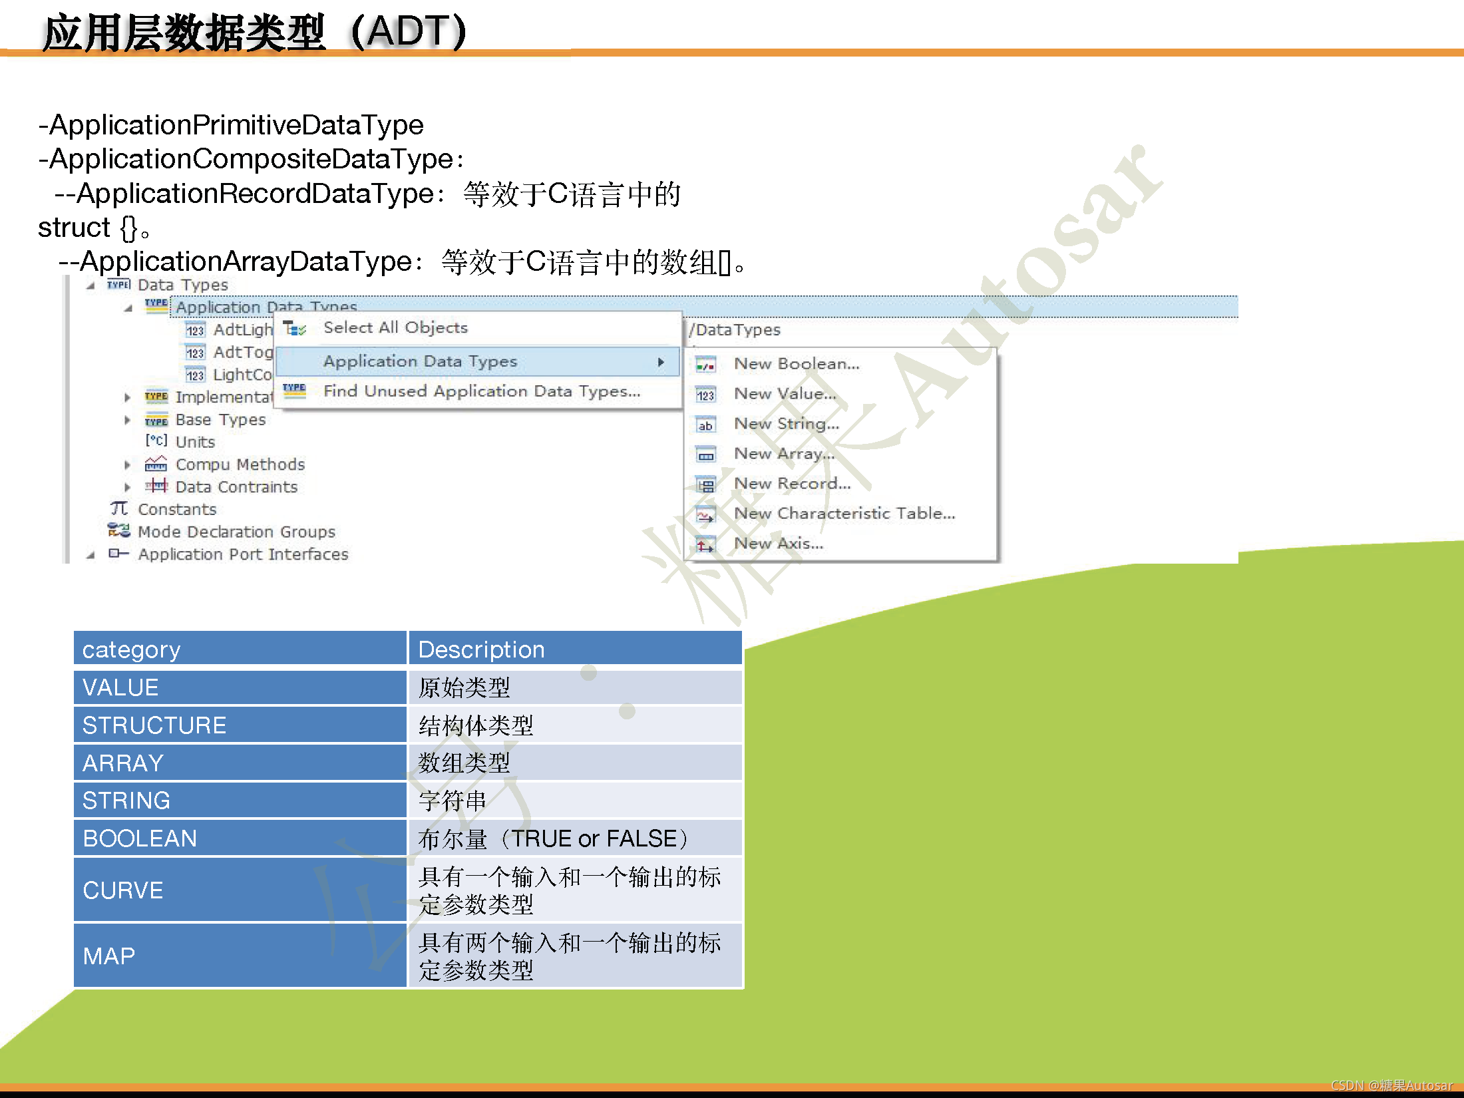The width and height of the screenshot is (1464, 1098).
Task: Select Application Port Interfaces in tree
Action: pyautogui.click(x=243, y=554)
